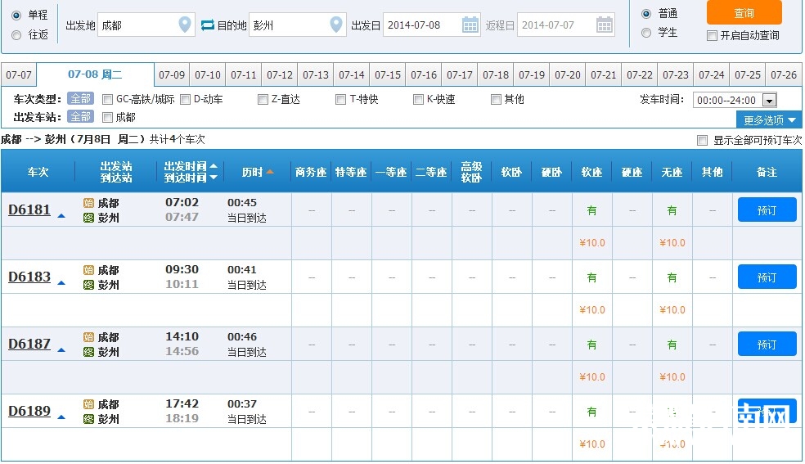Open the return date calendar icon
The width and height of the screenshot is (805, 464).
click(x=604, y=24)
